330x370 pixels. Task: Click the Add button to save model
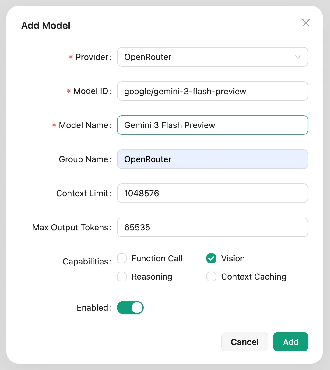[x=290, y=342]
